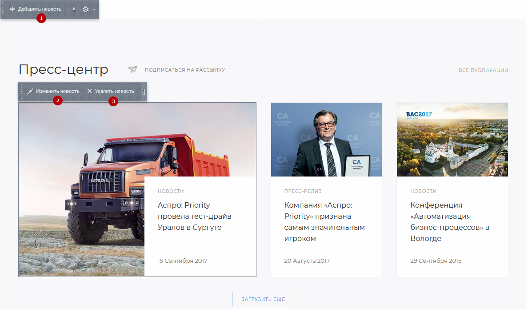
Task: Click the 'Пресс-центр' heading
Action: [63, 69]
